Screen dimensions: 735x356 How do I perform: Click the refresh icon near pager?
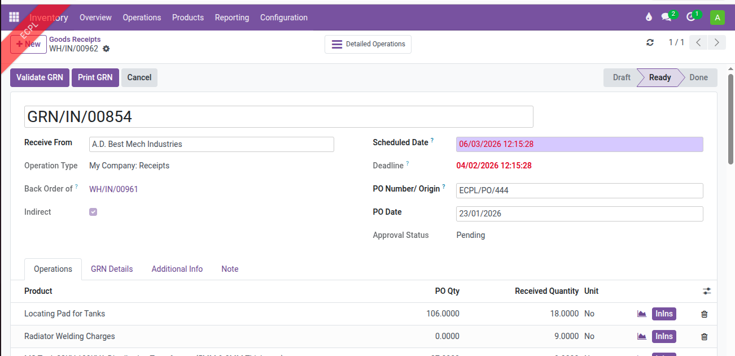click(650, 43)
